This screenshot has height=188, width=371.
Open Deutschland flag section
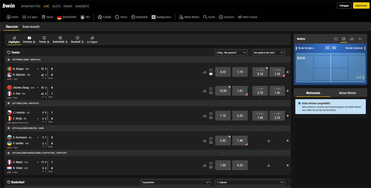coord(66,17)
